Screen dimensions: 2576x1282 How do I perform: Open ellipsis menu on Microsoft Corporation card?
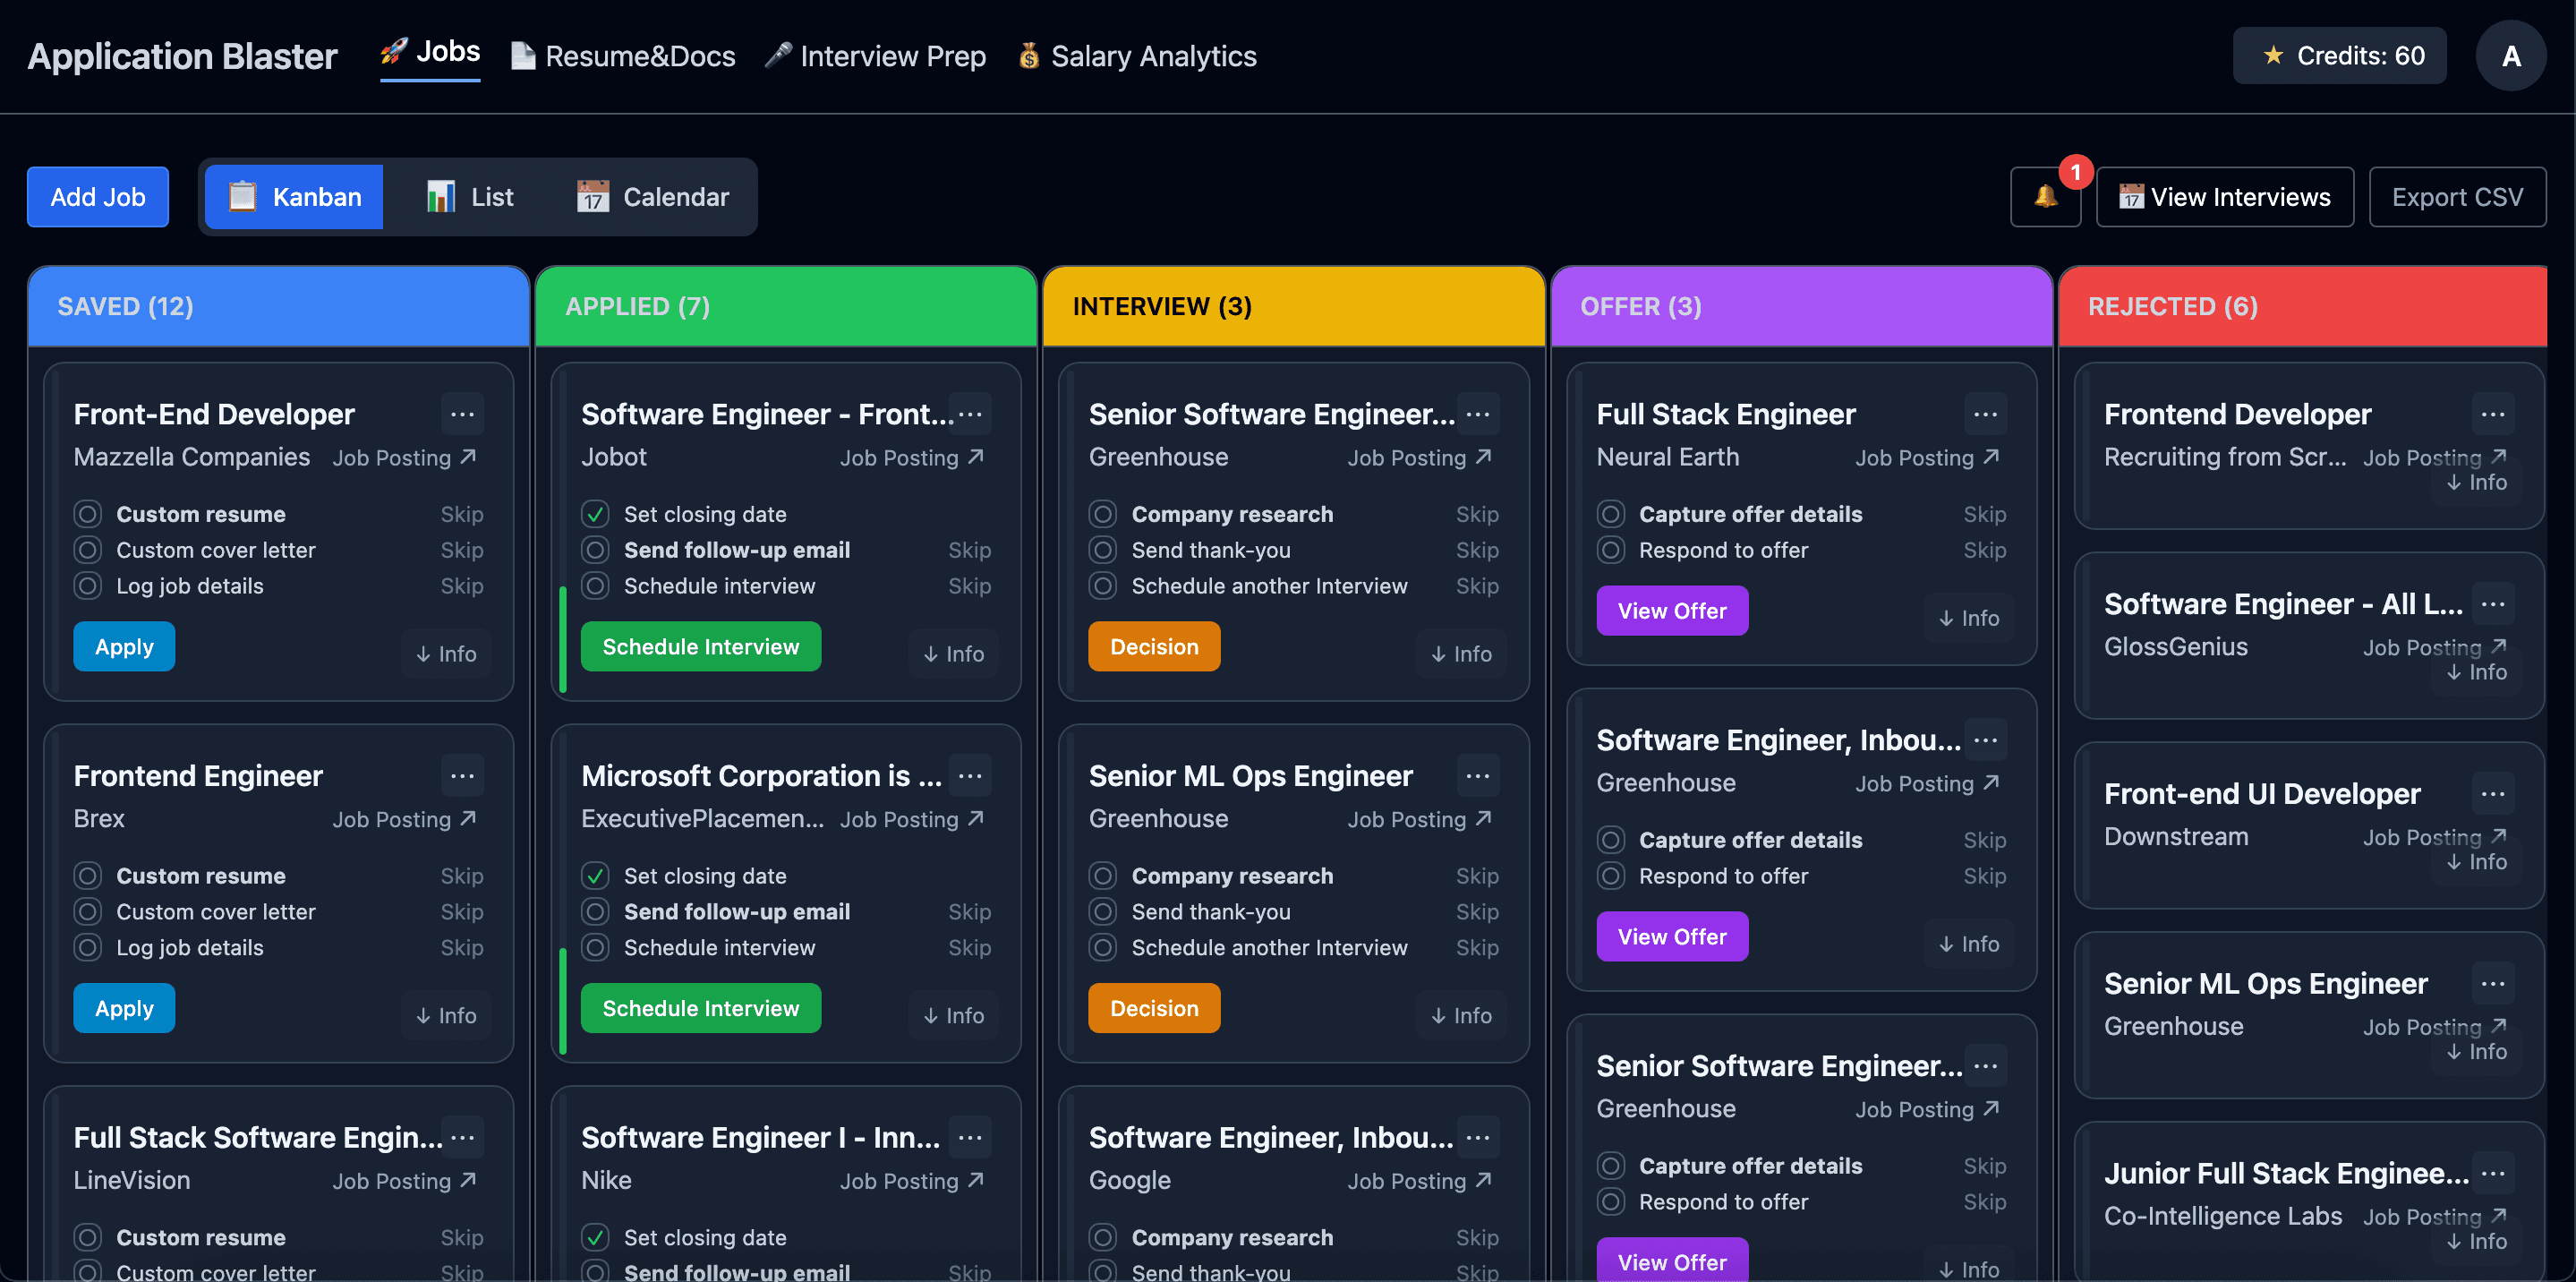tap(969, 775)
